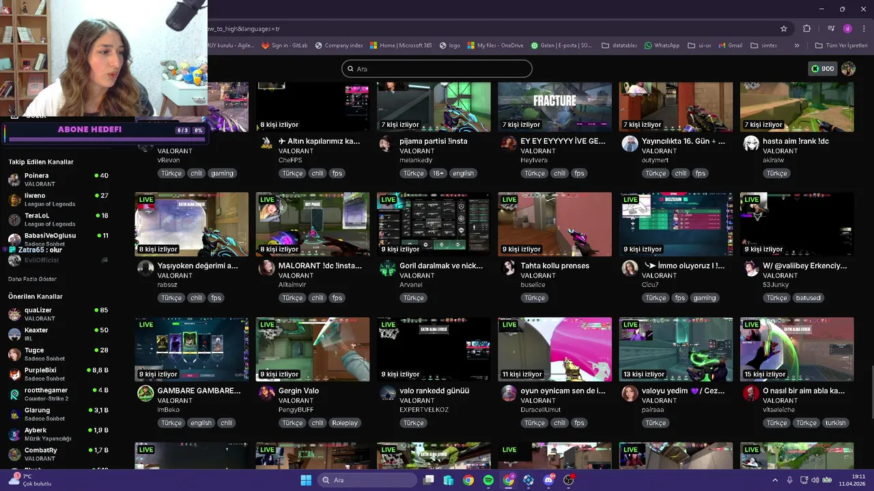Open the palraaa streamer avatar
This screenshot has width=874, height=491.
630,393
